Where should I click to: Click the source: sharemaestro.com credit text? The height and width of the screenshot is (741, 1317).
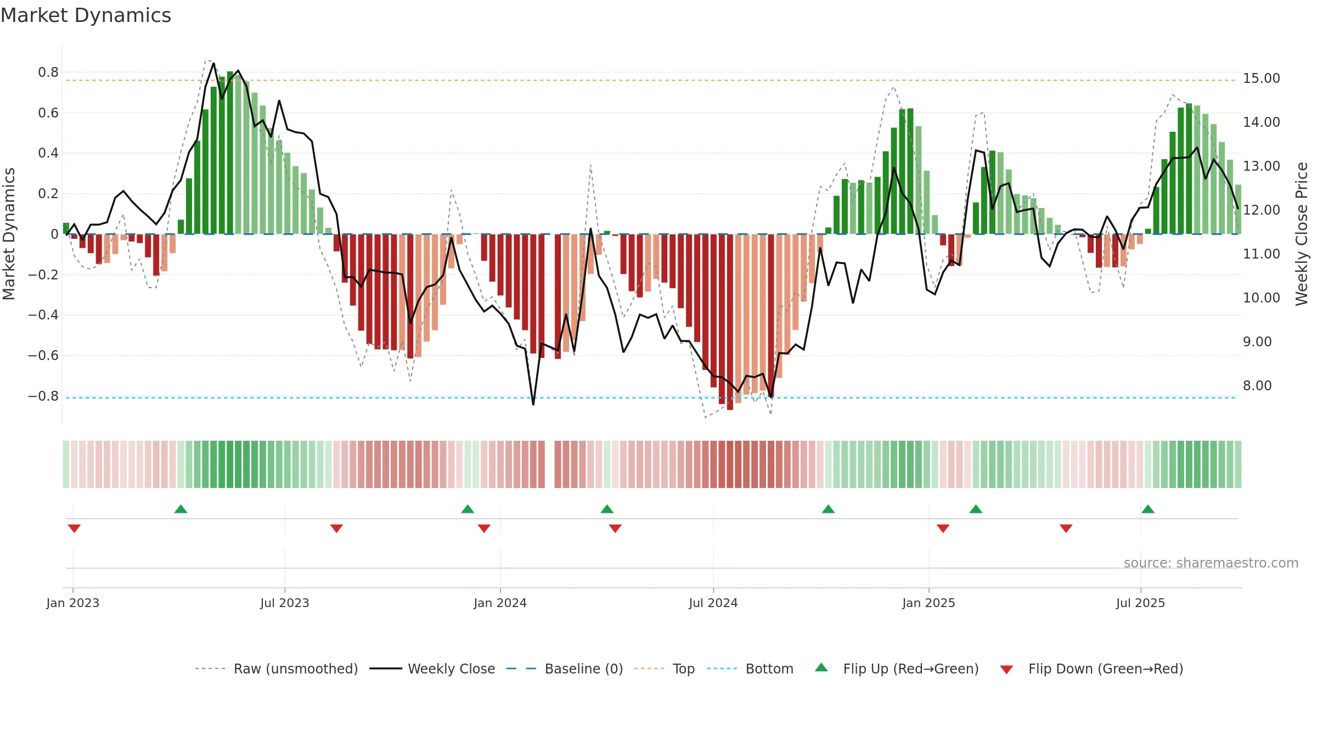pos(1211,563)
